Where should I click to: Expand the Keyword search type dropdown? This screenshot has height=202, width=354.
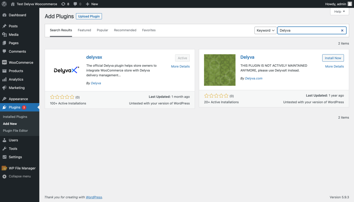[x=265, y=30]
